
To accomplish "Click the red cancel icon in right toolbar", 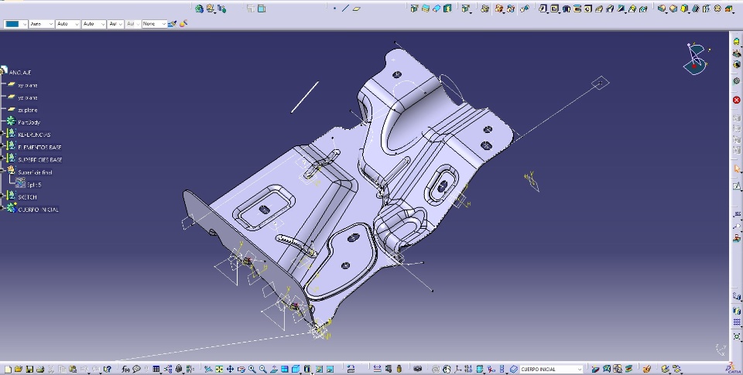I will point(736,100).
